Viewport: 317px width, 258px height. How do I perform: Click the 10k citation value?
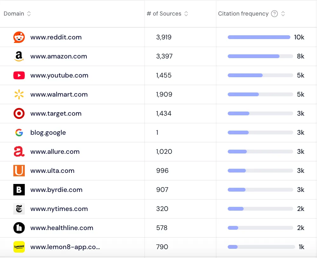(299, 37)
